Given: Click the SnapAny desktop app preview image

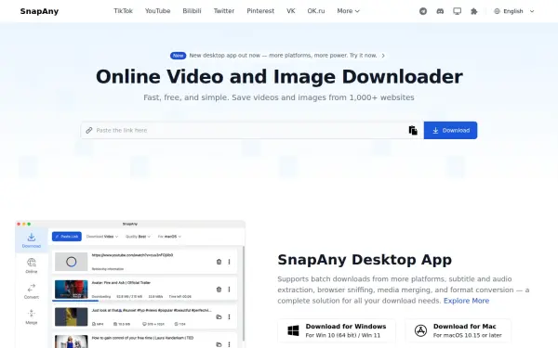Looking at the screenshot, I should point(130,285).
